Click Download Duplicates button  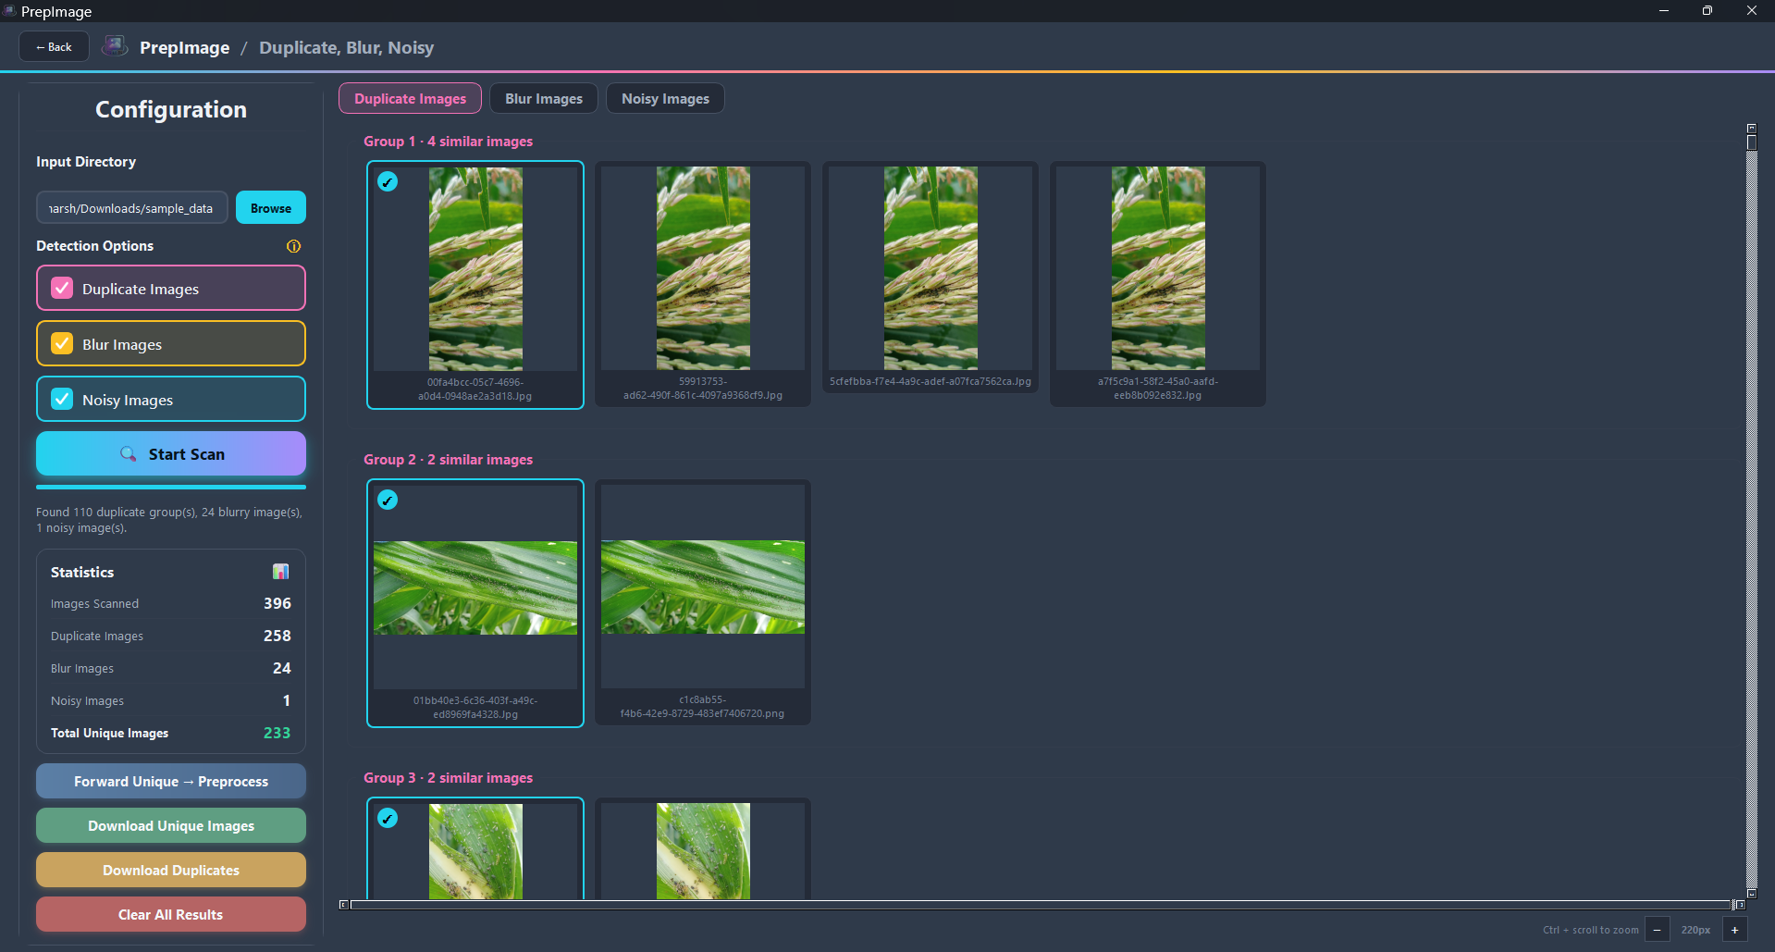(x=171, y=870)
